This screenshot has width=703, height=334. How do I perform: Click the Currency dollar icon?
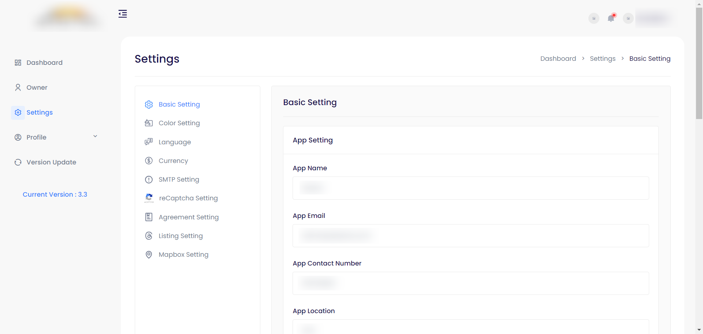point(149,161)
